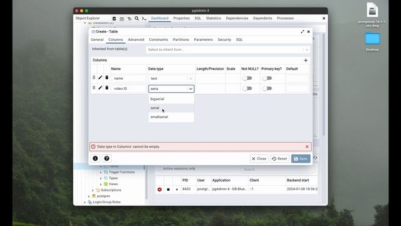Viewport: 401px width, 226px height.
Task: Expand Views tree node
Action: (x=101, y=184)
